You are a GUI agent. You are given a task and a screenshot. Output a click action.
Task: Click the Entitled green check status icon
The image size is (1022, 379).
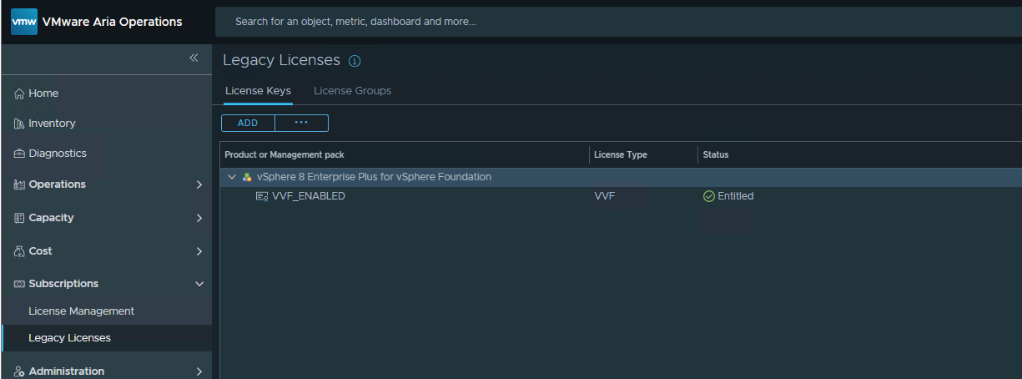click(709, 196)
